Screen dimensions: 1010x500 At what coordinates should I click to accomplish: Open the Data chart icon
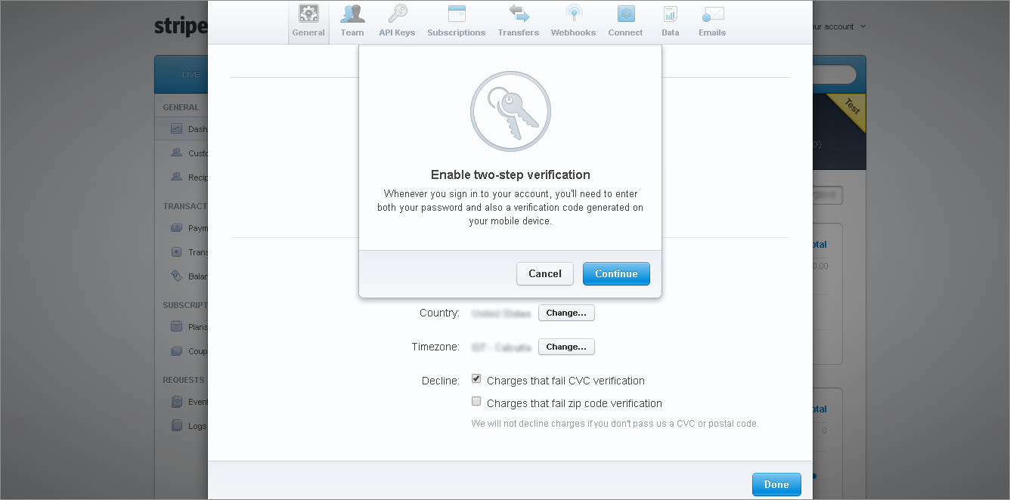pyautogui.click(x=670, y=14)
